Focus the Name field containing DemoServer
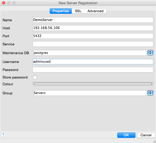156x143 pixels. click(x=93, y=20)
